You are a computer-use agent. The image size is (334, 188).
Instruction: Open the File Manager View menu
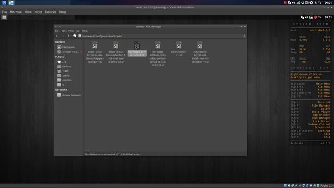[x=71, y=31]
